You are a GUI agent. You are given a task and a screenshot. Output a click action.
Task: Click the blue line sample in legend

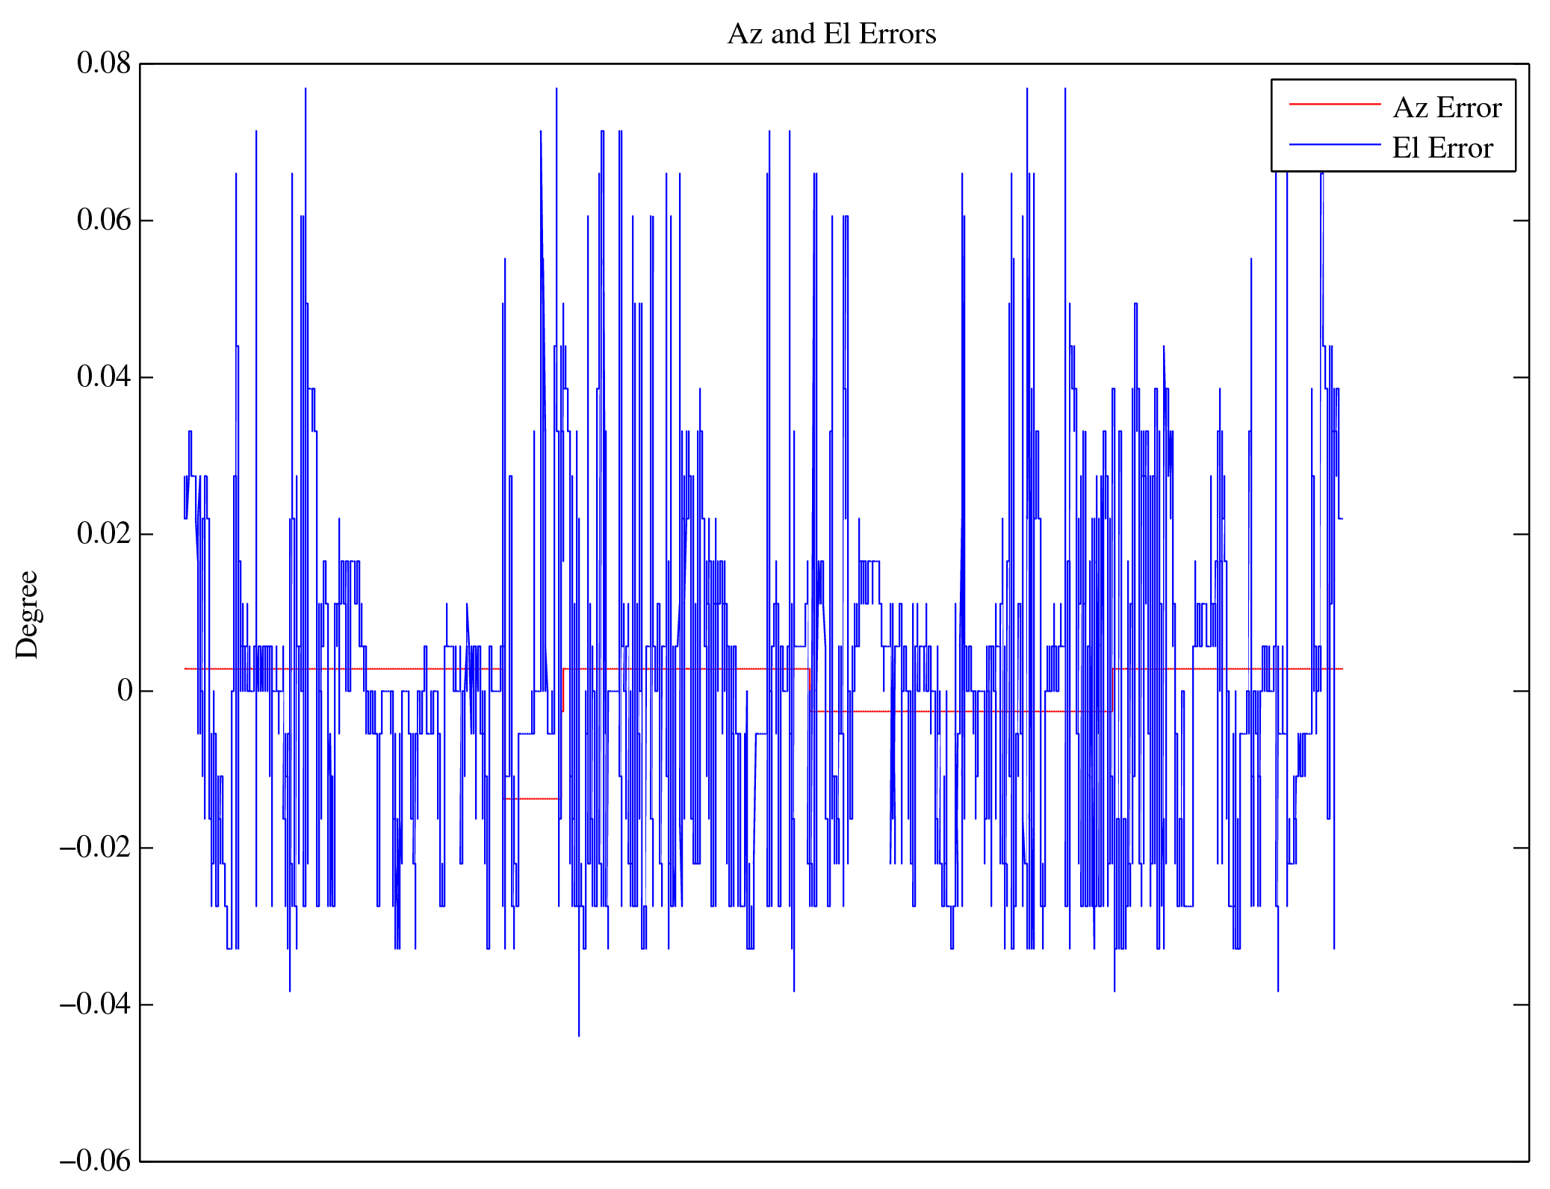[1334, 144]
